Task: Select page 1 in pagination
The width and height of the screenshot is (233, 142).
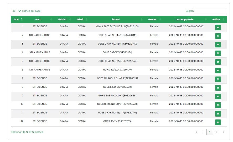Action: coord(210,132)
